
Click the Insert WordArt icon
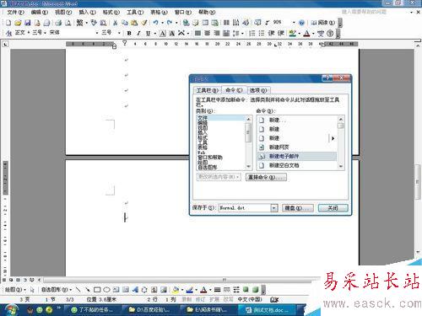(135, 289)
